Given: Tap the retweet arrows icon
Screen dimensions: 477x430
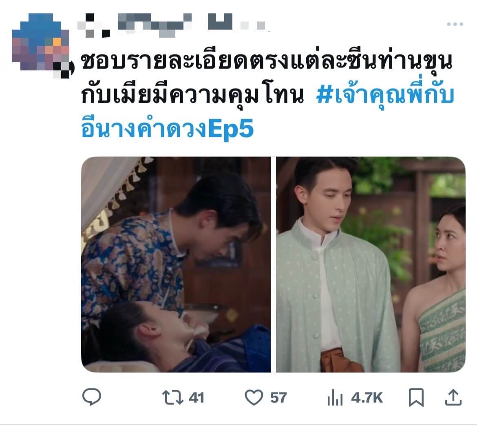Looking at the screenshot, I should tap(172, 397).
